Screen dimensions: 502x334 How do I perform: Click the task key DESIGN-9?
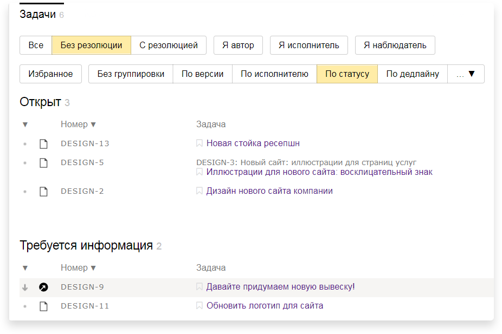[x=82, y=287]
